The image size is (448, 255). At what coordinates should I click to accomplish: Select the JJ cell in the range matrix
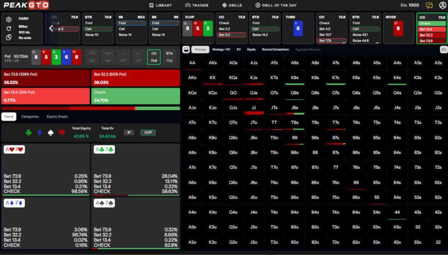pyautogui.click(x=254, y=108)
